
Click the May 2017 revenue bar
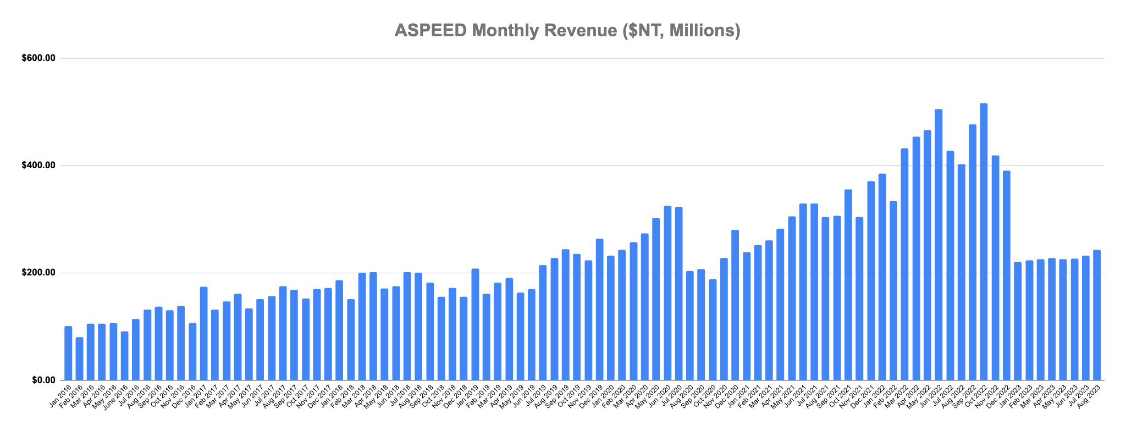click(x=249, y=344)
